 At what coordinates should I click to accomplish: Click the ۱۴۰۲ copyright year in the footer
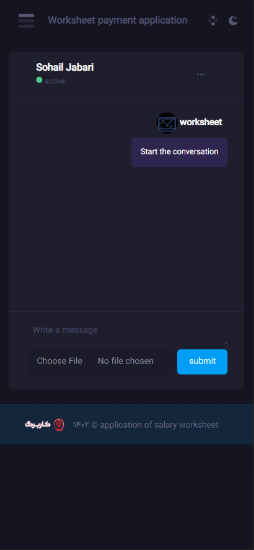[x=81, y=425]
